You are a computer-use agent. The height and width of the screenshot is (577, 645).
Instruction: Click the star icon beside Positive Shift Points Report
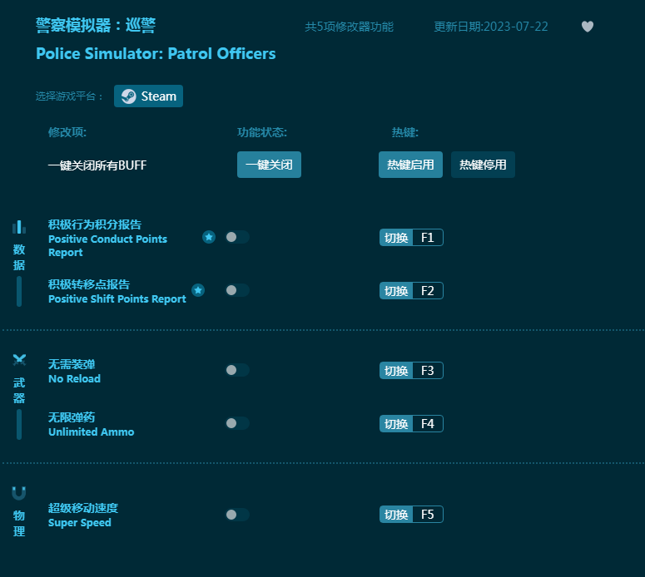click(x=198, y=290)
